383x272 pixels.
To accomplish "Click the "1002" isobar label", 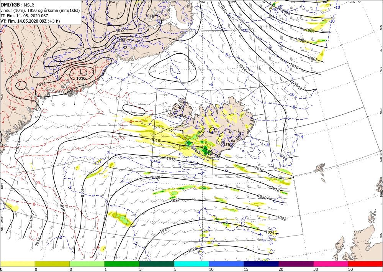I will [286, 12].
